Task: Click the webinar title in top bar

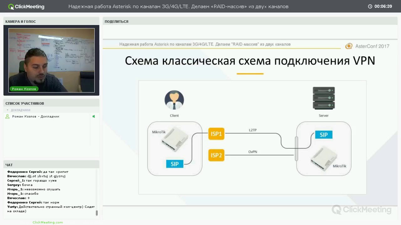Action: (179, 7)
